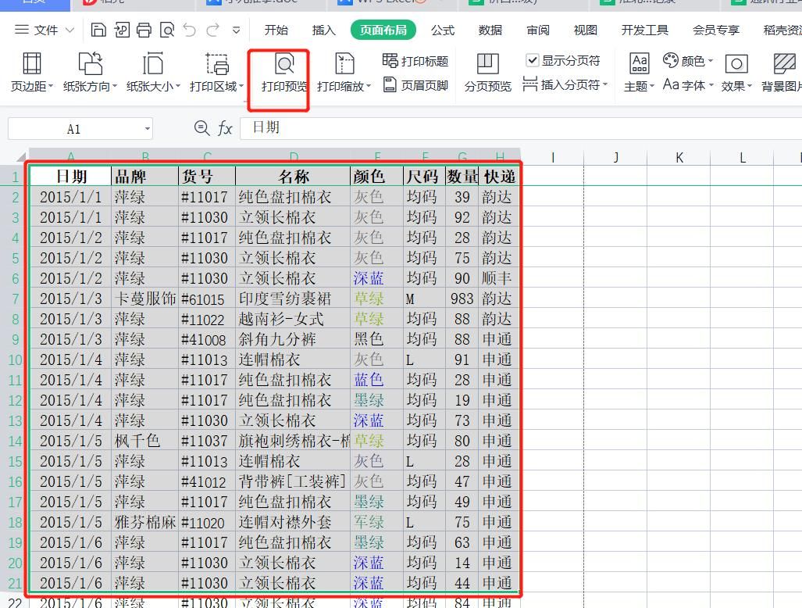
Task: Switch to the 公式 formulas ribbon tab
Action: pyautogui.click(x=443, y=30)
